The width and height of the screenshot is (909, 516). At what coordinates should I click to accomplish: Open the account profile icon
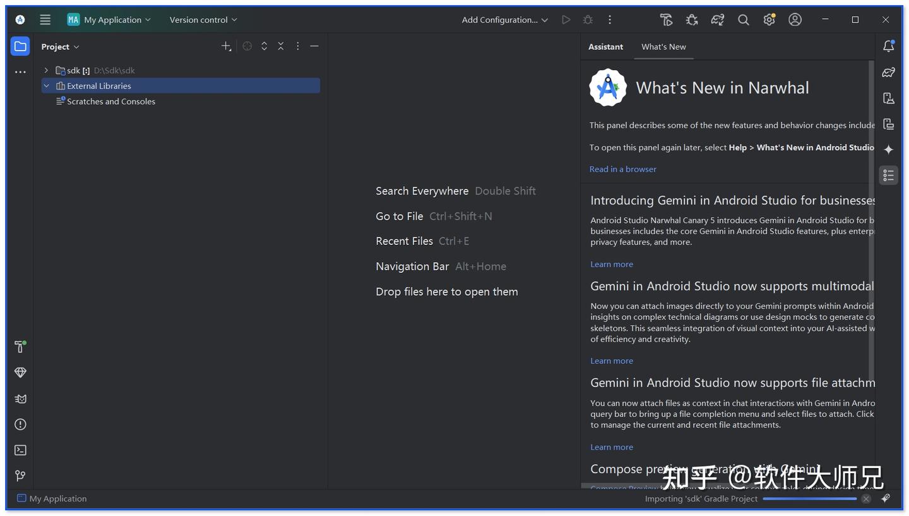tap(795, 20)
